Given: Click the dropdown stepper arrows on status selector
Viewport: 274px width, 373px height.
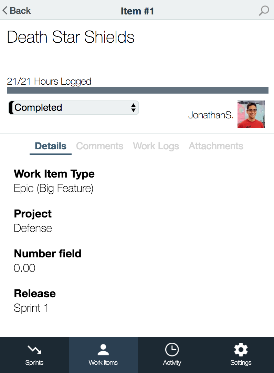Looking at the screenshot, I should pos(134,107).
